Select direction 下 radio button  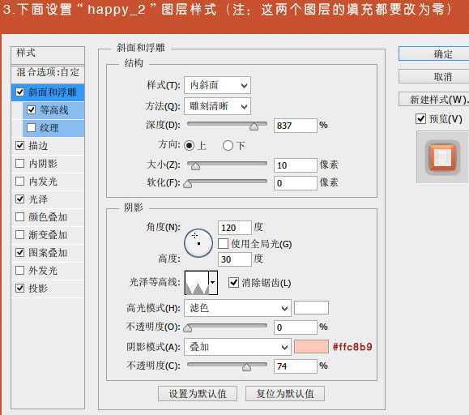228,146
